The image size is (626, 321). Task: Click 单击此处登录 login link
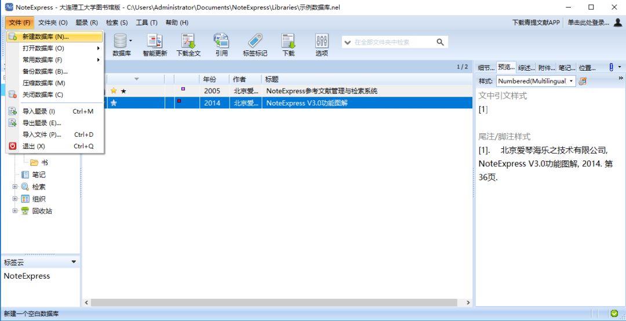point(588,23)
